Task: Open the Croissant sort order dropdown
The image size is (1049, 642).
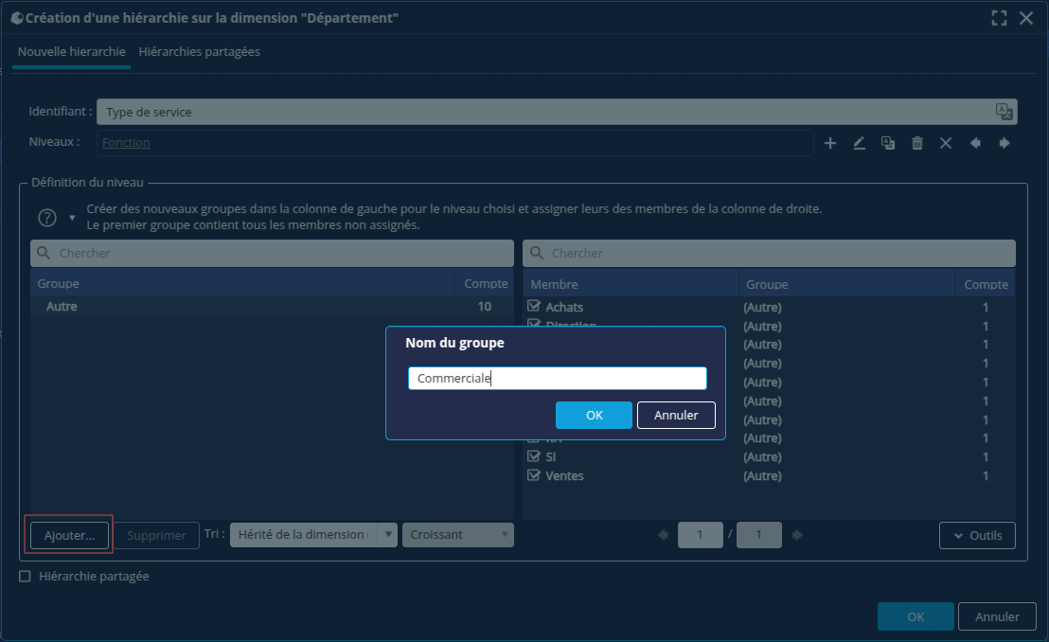Action: click(457, 535)
